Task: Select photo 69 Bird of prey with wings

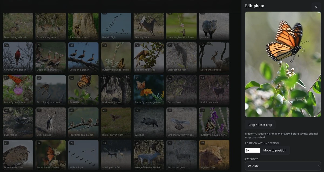Action: pos(181,123)
